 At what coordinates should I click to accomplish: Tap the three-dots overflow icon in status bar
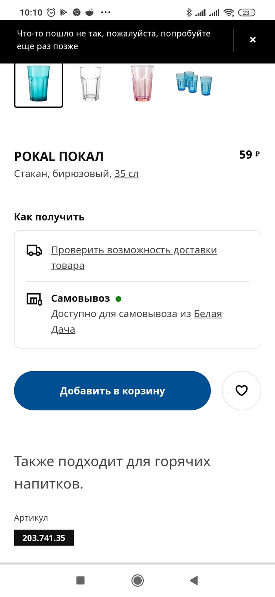[x=106, y=12]
